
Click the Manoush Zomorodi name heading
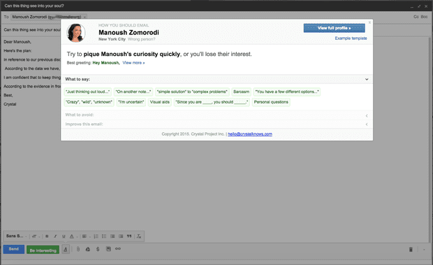click(x=129, y=33)
